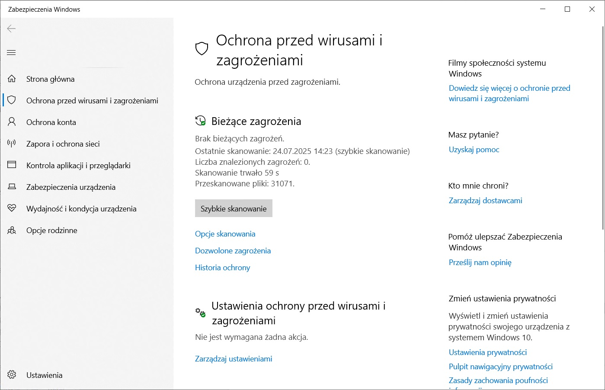Click the app window icon for Kontrola aplikacji
The width and height of the screenshot is (605, 390).
coord(12,165)
